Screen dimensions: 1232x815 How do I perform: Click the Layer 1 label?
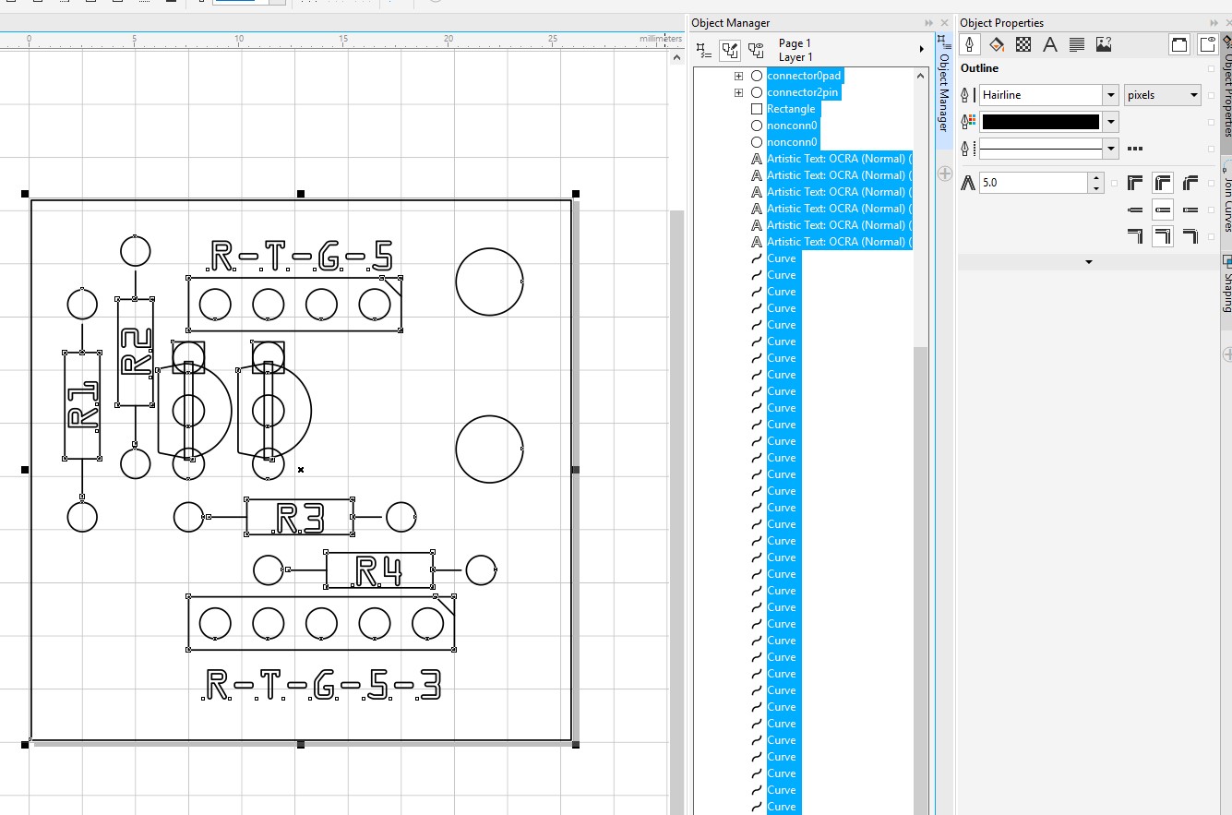click(795, 57)
